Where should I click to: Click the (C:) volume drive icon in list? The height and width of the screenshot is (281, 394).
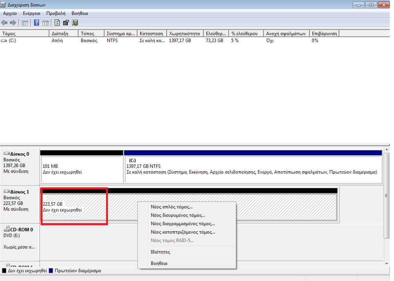4,41
